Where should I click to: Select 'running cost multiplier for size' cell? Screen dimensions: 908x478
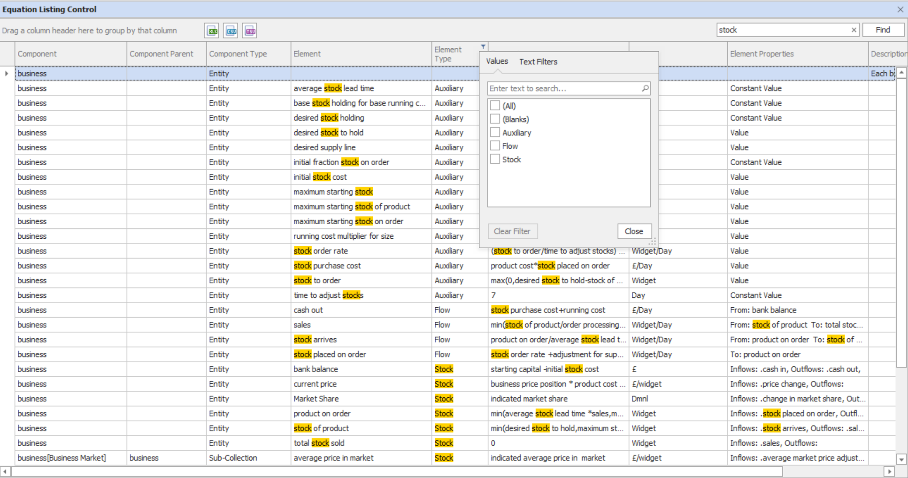coord(361,236)
